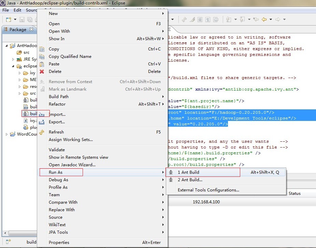
Task: Click the Copy icon in context menu
Action: click(42, 49)
